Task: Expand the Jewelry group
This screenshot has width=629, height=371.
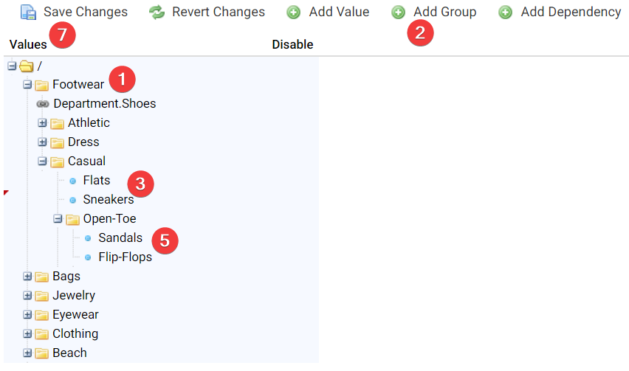Action: click(27, 296)
